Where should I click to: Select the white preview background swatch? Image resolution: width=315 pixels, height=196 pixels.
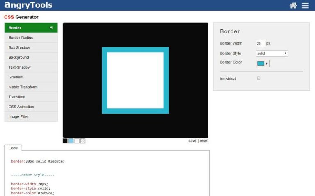[x=77, y=141]
